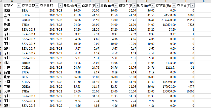
Task: Select column A header
Action: point(12,2)
